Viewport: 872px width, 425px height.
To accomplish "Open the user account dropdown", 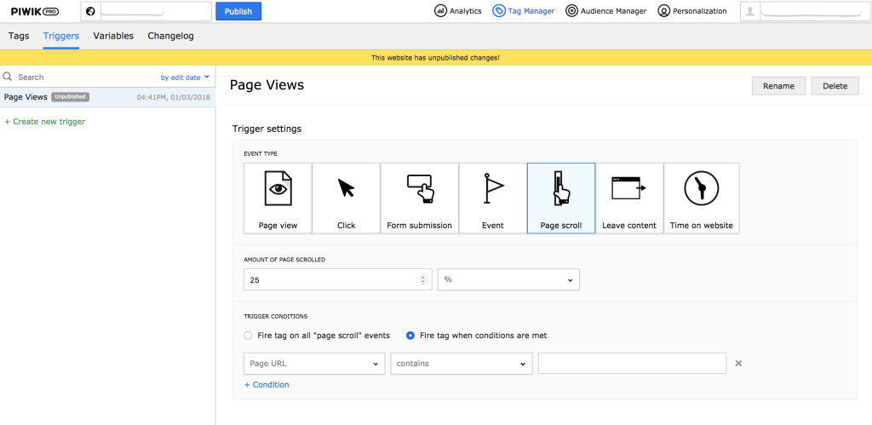I will coord(804,11).
